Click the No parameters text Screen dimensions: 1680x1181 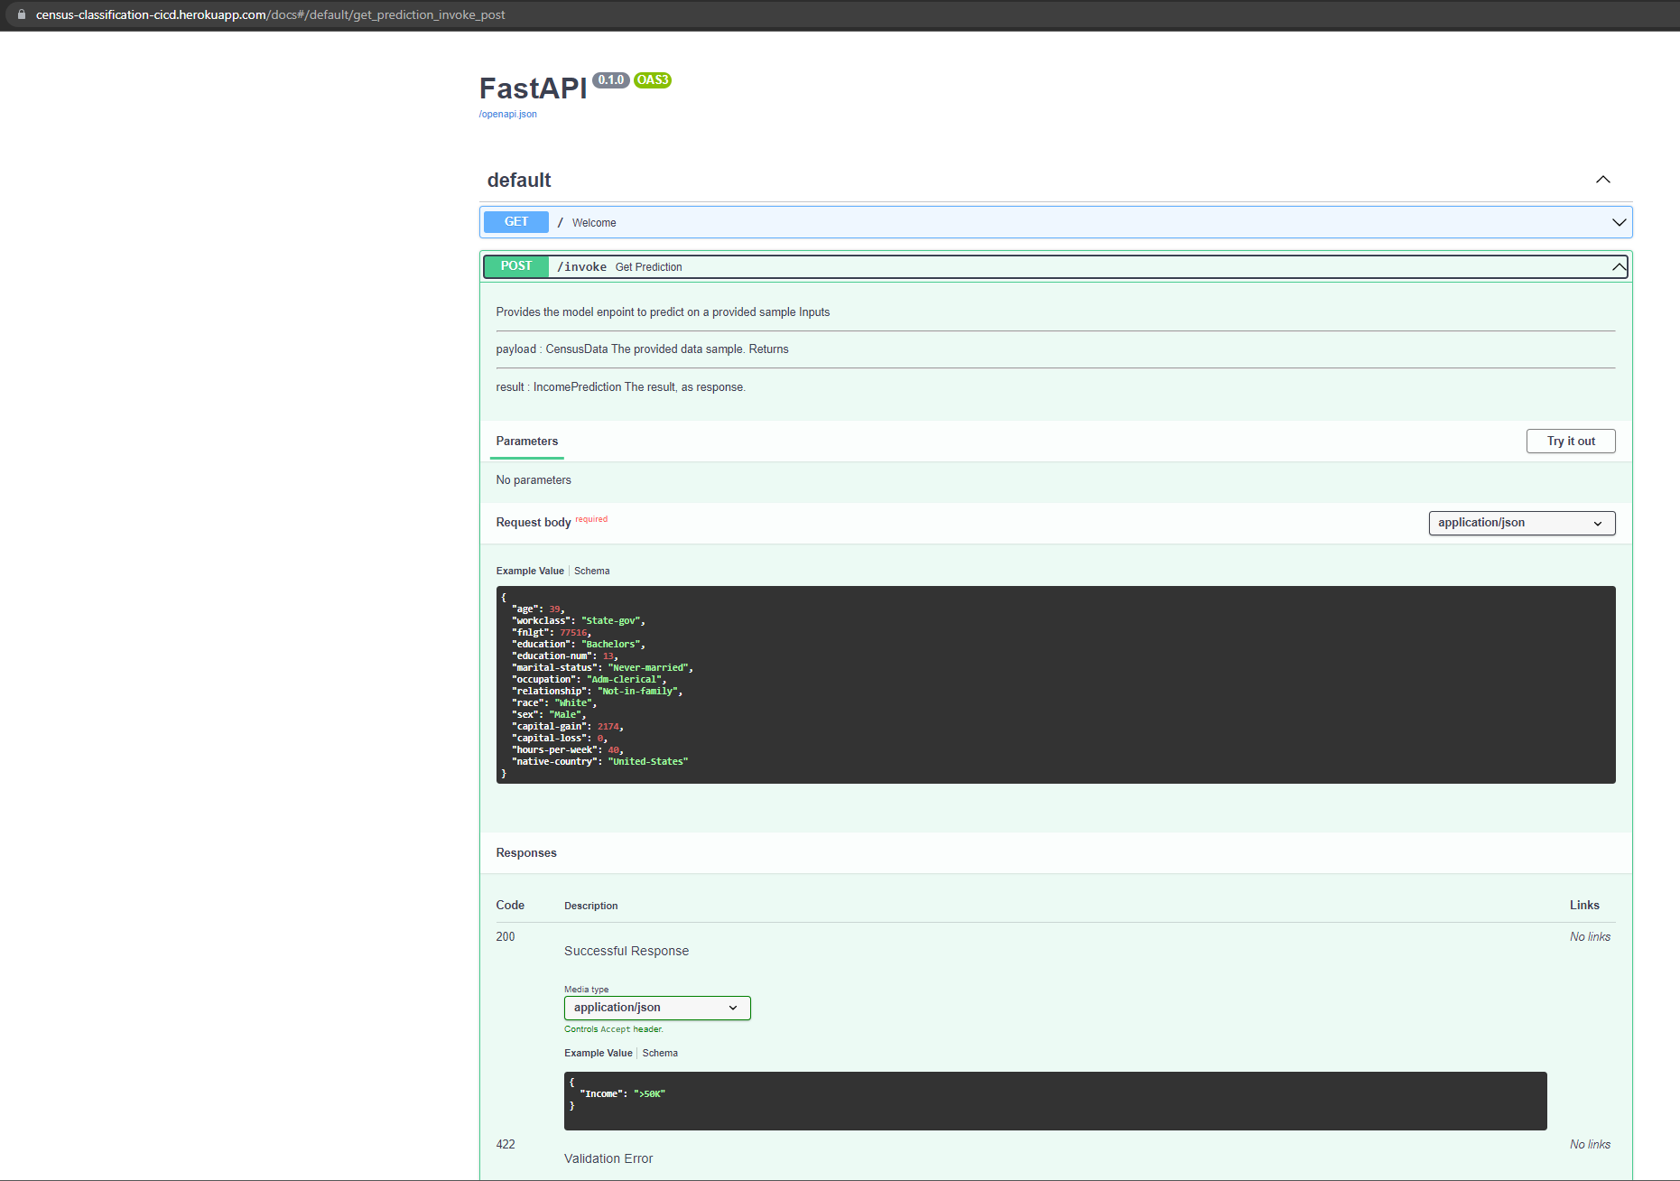pos(534,479)
